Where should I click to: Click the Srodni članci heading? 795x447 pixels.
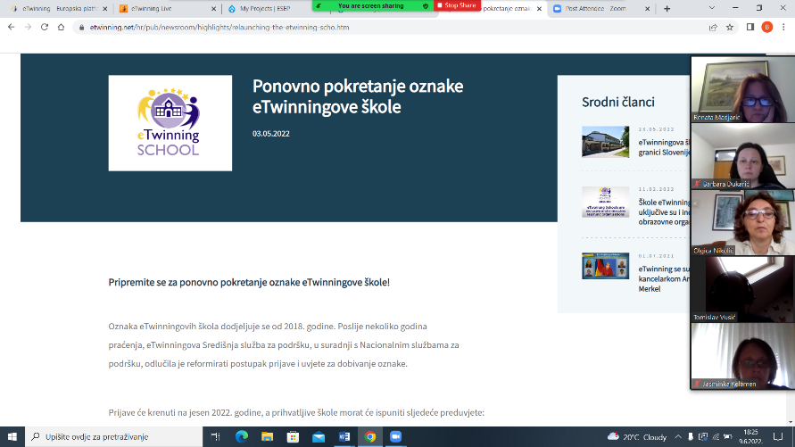[x=618, y=102]
